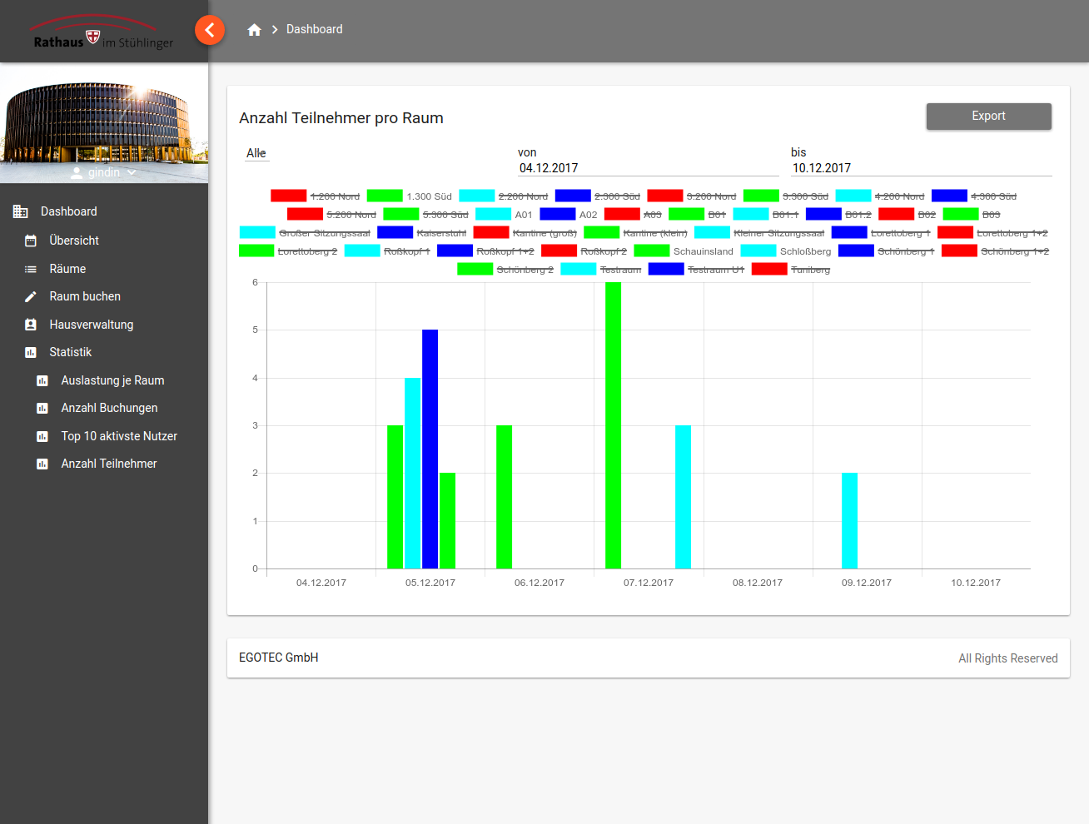
Task: Click the 08.12.2017 axis label
Action: (x=758, y=583)
